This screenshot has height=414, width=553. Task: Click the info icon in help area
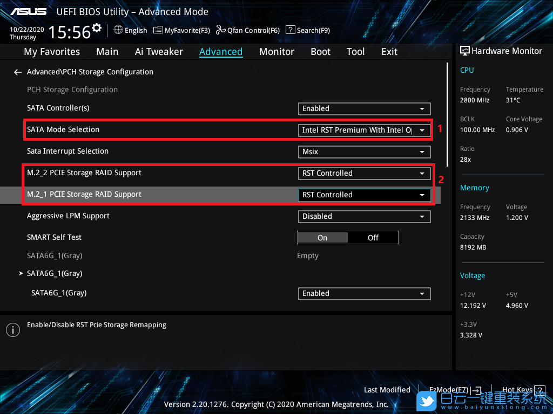click(x=13, y=330)
